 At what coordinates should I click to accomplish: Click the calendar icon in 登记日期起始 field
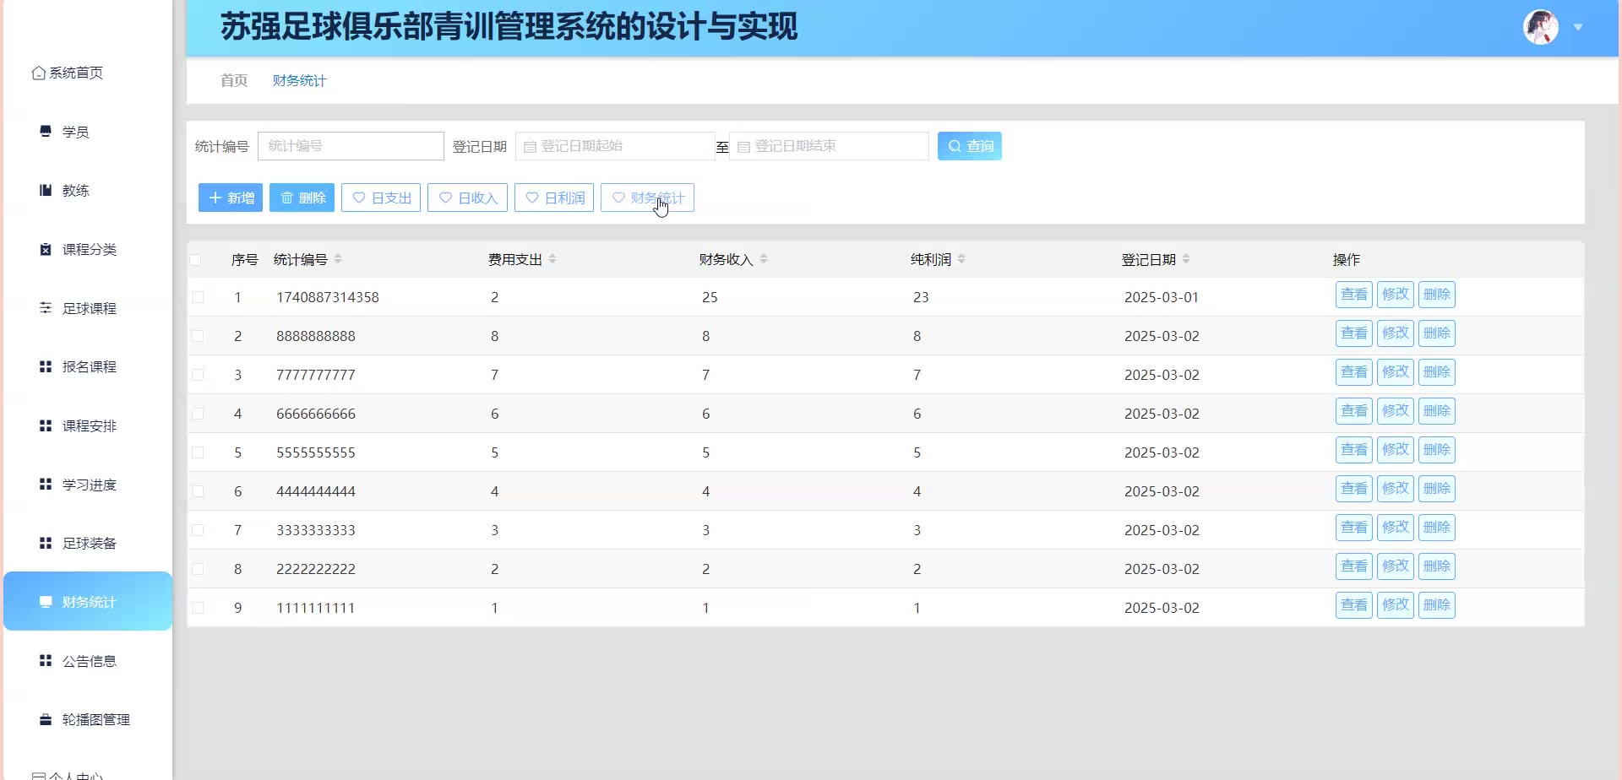530,147
